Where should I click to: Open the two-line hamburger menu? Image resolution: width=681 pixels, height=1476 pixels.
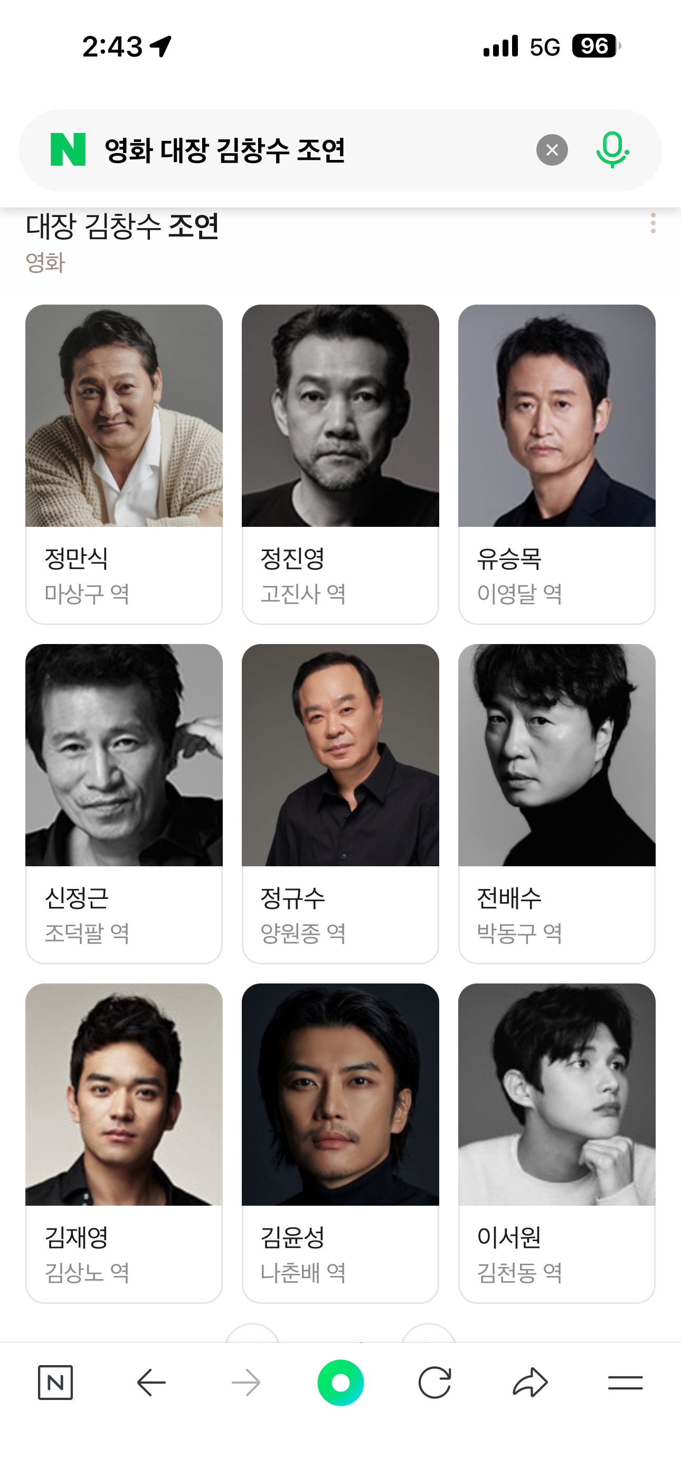pos(626,1383)
